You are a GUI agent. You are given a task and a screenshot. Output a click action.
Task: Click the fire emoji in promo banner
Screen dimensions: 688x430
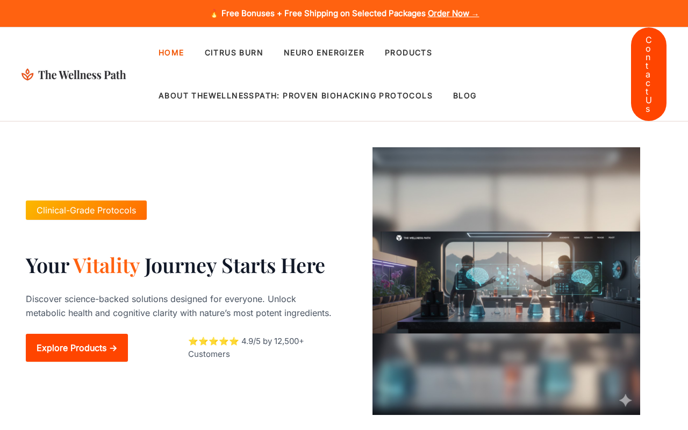pyautogui.click(x=214, y=13)
